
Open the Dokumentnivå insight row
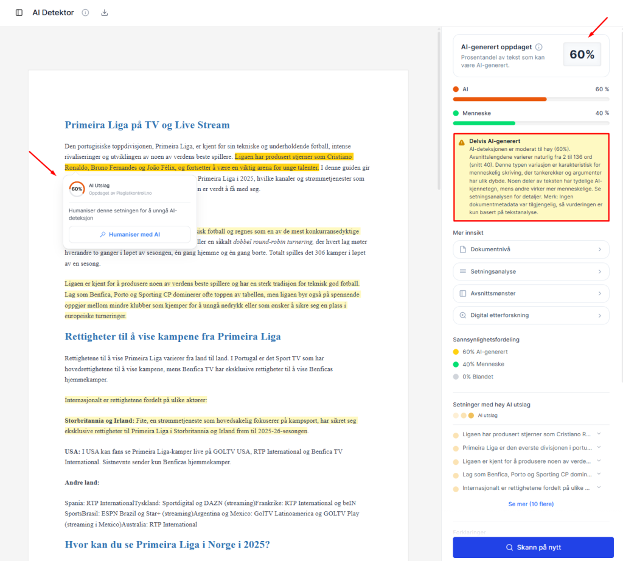tap(531, 249)
